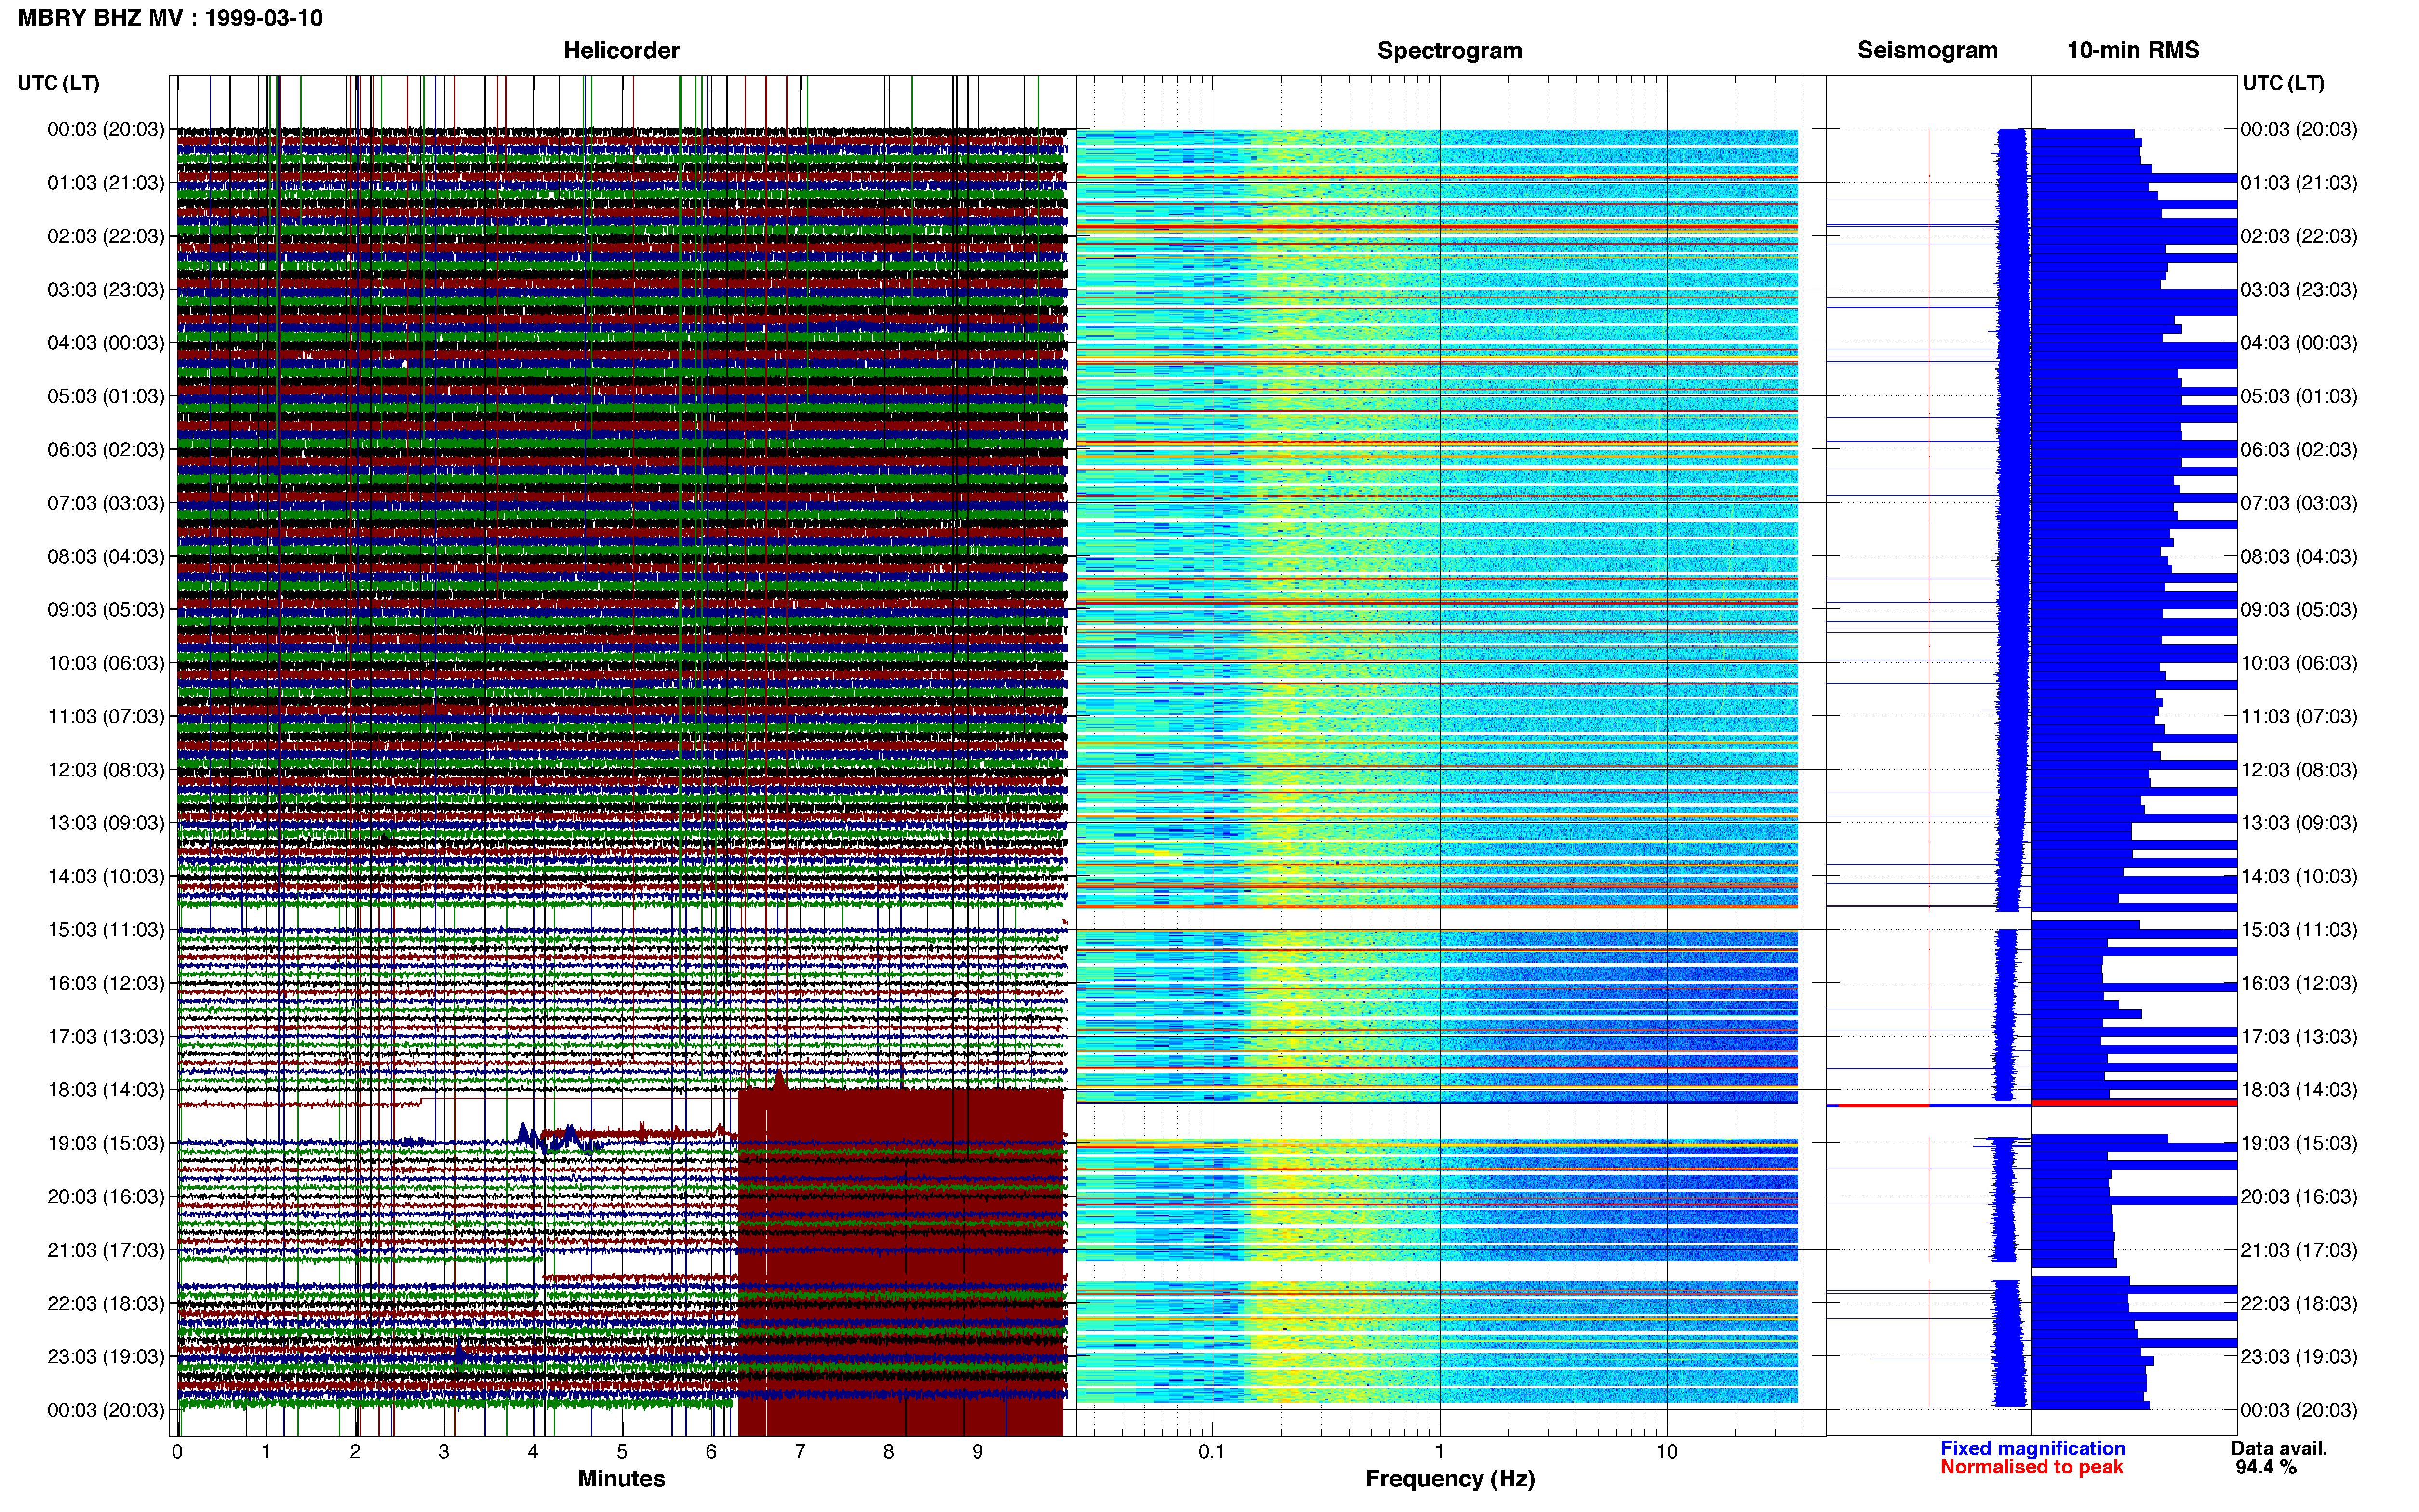
Task: Click the red vertical line in the Seismogram panel
Action: coord(1930,768)
